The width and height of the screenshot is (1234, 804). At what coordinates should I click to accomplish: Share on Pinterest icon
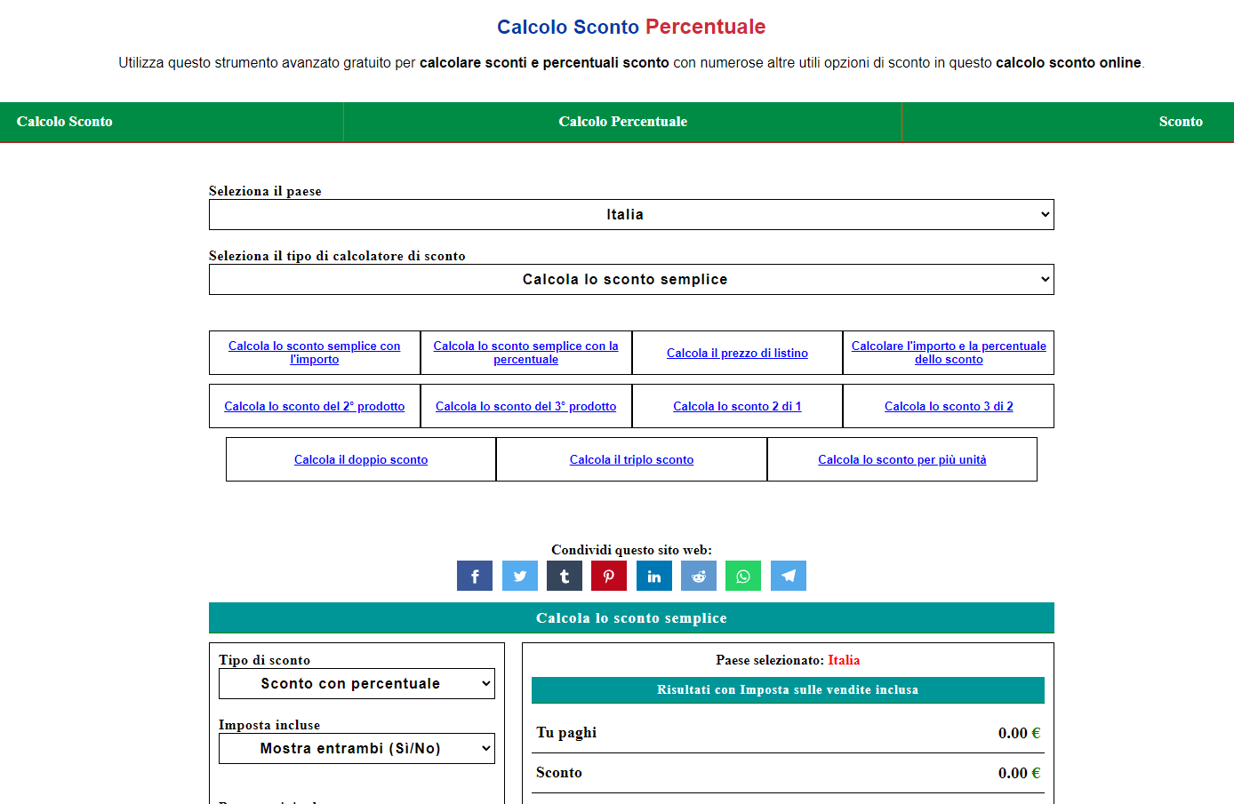[x=609, y=576]
